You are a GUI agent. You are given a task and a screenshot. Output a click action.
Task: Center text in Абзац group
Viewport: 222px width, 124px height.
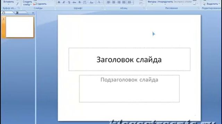coord(113,2)
